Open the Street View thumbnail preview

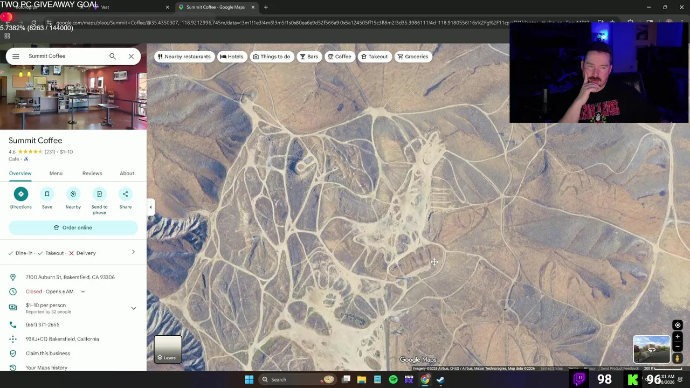point(652,349)
